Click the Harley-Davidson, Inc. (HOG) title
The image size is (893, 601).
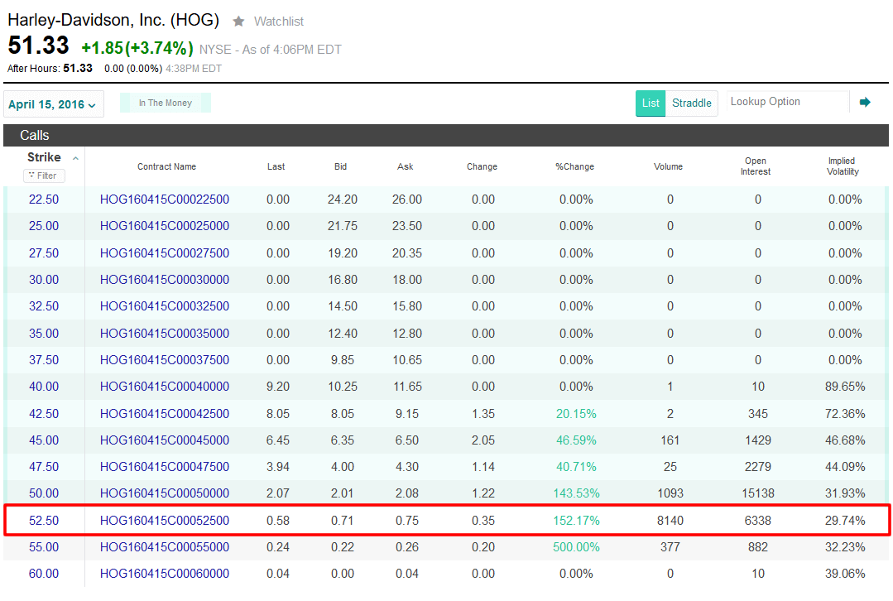[x=113, y=20]
